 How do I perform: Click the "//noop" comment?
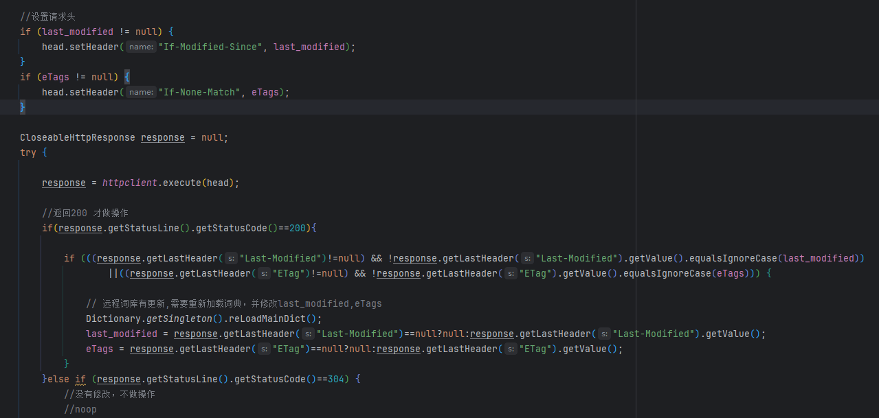click(x=80, y=410)
